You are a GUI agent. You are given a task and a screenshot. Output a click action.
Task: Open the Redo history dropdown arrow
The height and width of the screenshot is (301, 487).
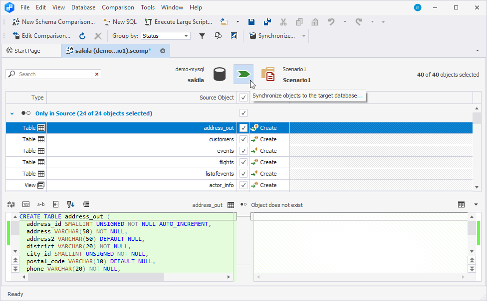tap(372, 22)
